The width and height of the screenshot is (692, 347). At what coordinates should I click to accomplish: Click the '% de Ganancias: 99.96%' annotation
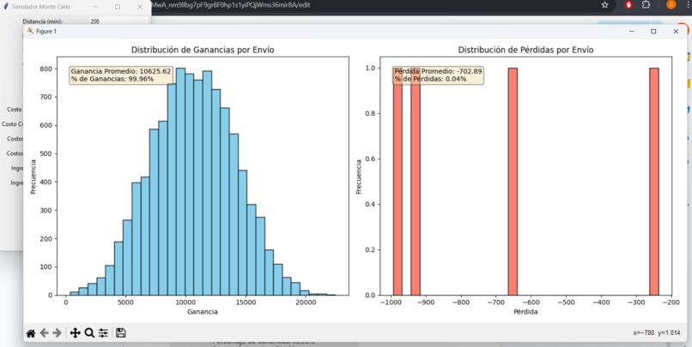coord(112,79)
